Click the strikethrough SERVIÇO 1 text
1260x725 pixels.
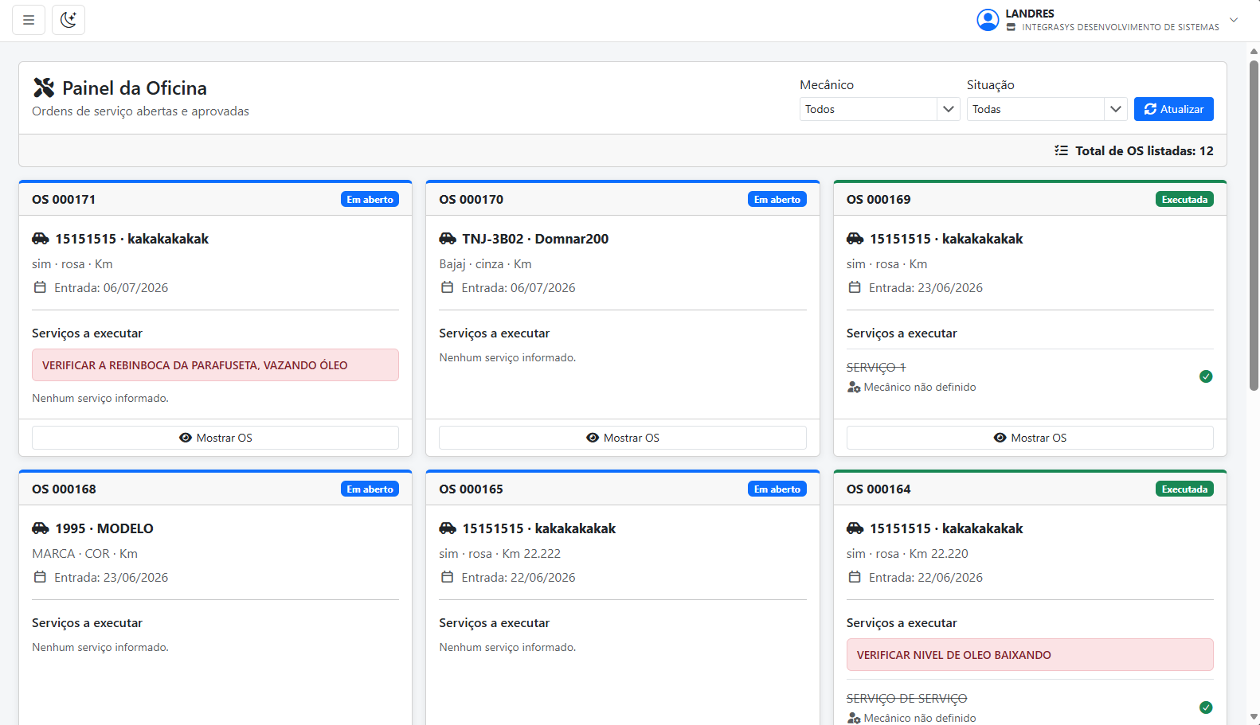click(876, 367)
